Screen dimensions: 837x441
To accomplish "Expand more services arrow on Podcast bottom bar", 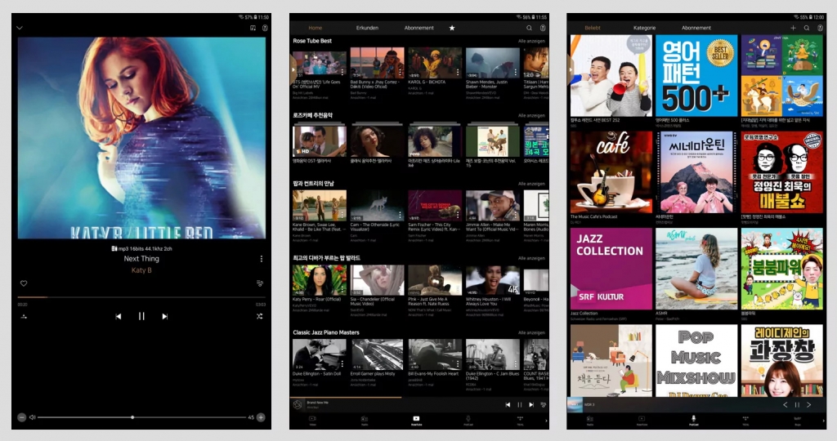I will (824, 421).
